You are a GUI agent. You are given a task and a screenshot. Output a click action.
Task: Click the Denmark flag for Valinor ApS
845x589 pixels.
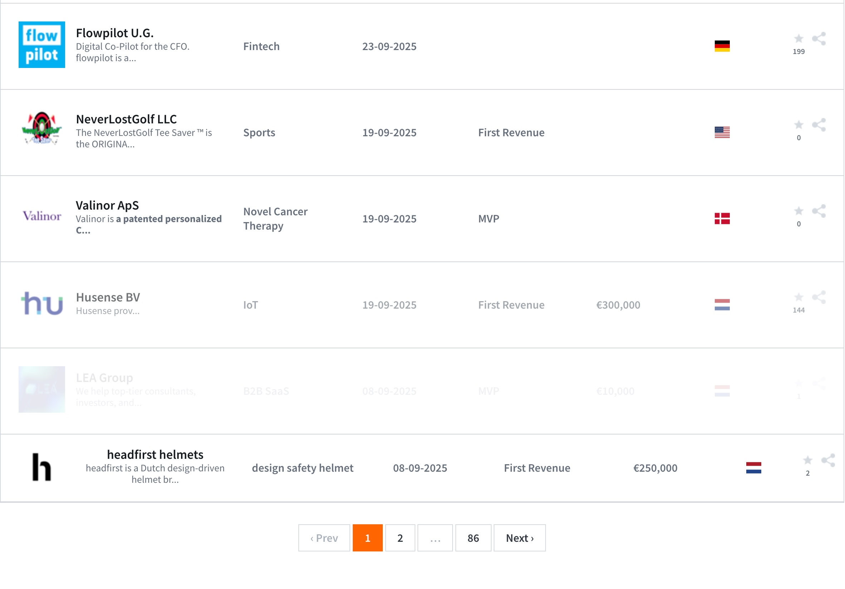click(x=722, y=219)
